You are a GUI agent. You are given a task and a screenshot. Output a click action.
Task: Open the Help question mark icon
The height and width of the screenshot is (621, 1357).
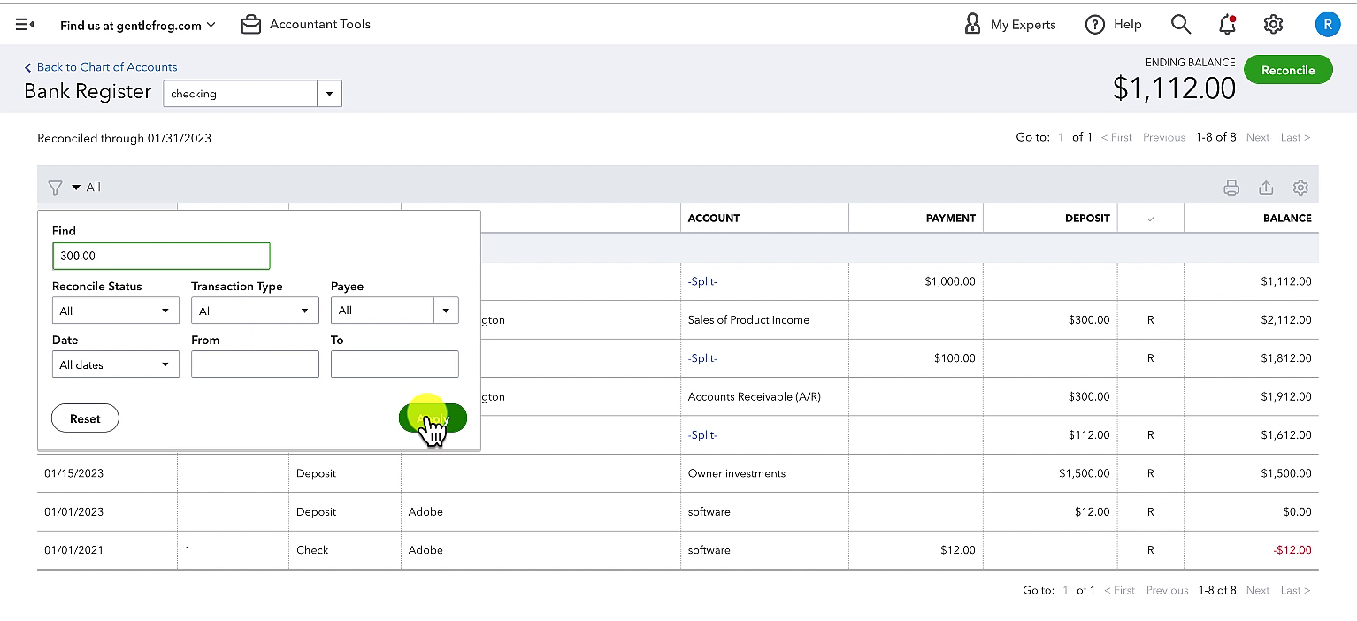1095,25
